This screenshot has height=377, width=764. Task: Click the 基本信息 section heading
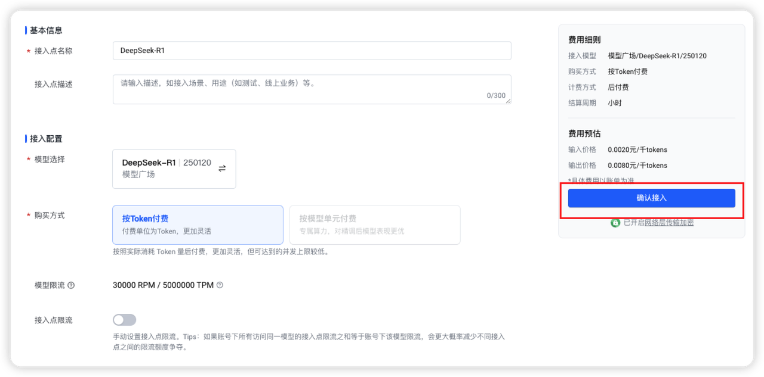pos(46,30)
